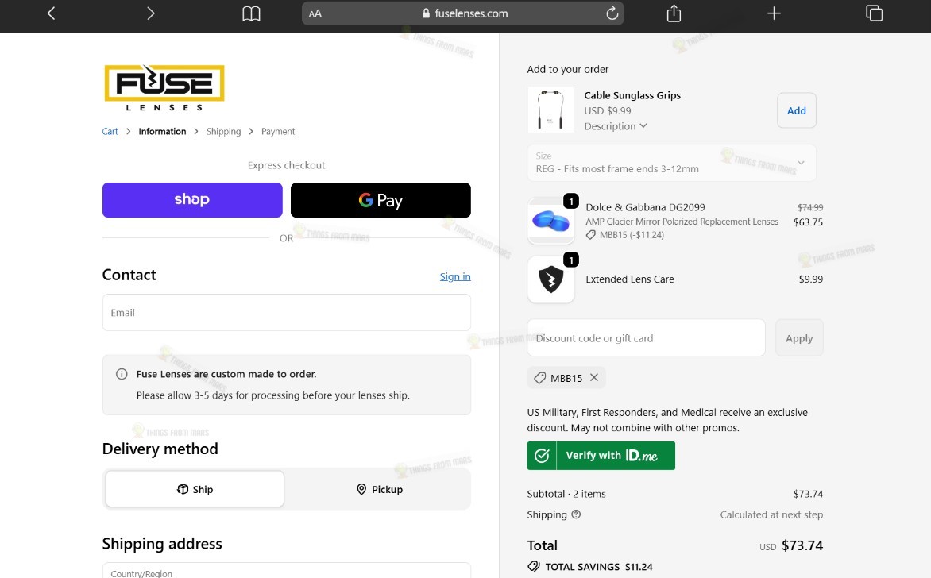Remove the MBB15 discount code with the X
This screenshot has width=931, height=578.
click(593, 377)
